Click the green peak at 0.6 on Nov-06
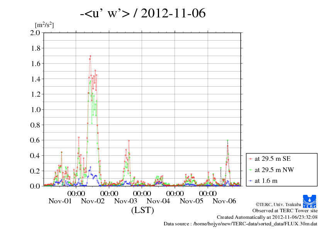The image size is (325, 230). [228, 140]
